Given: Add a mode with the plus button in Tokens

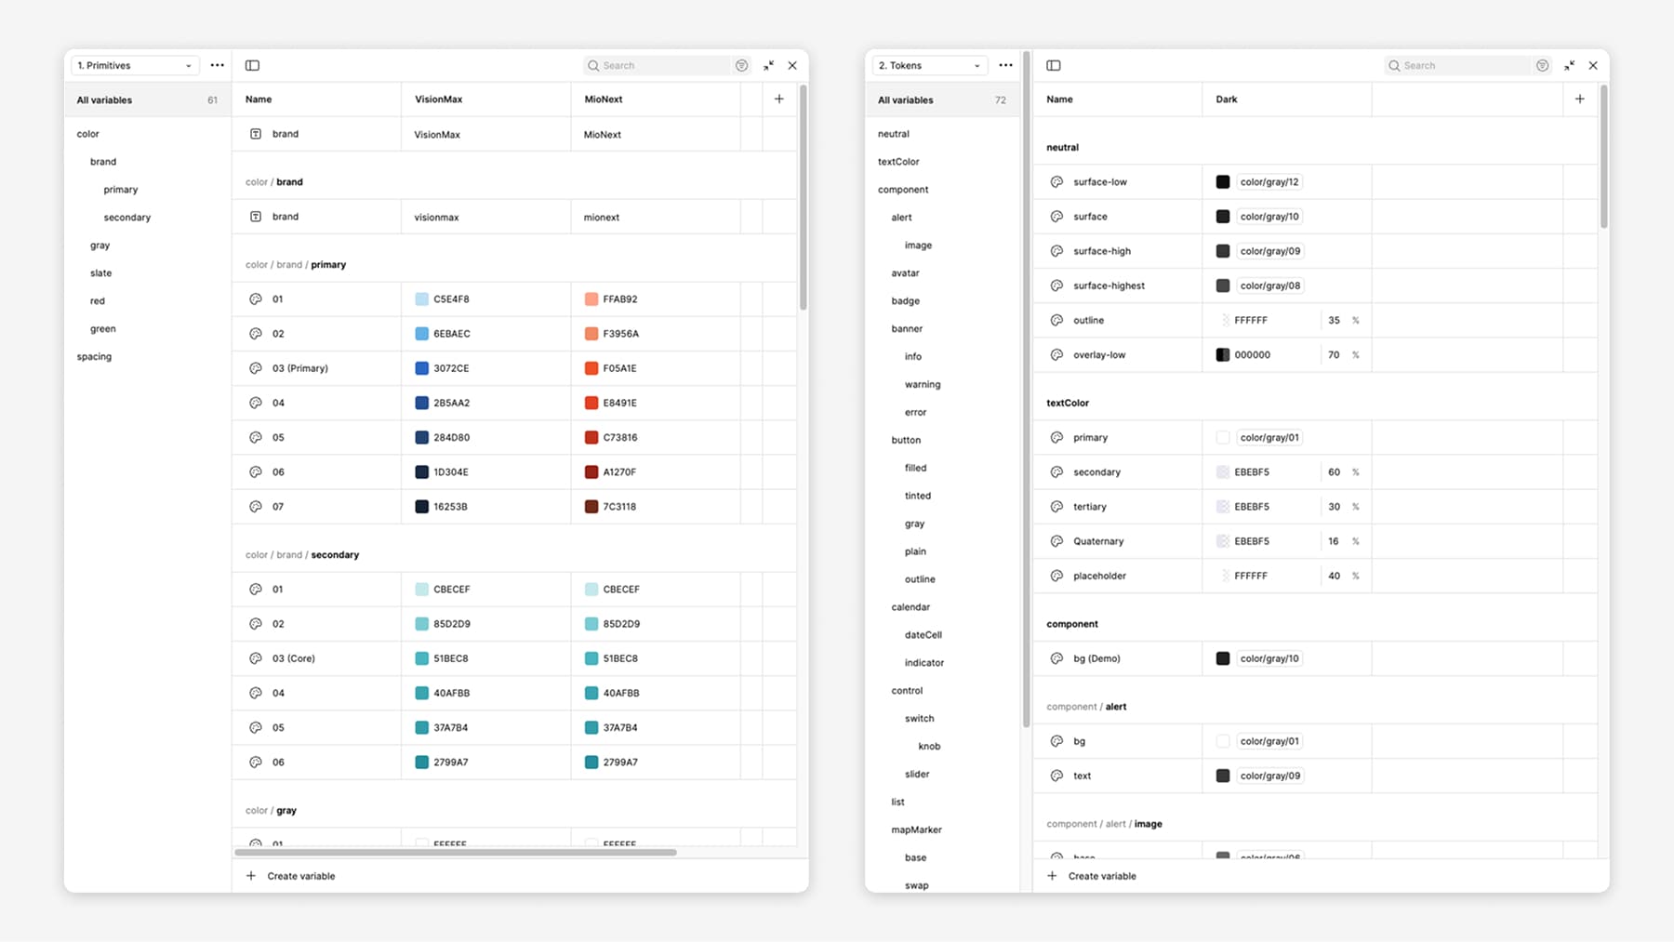Looking at the screenshot, I should [x=1579, y=97].
